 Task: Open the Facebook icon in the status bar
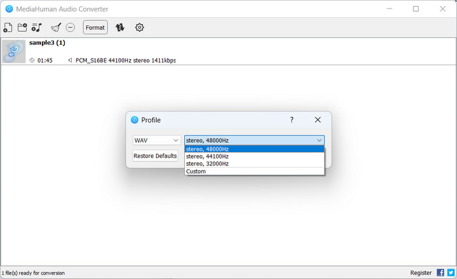click(441, 272)
